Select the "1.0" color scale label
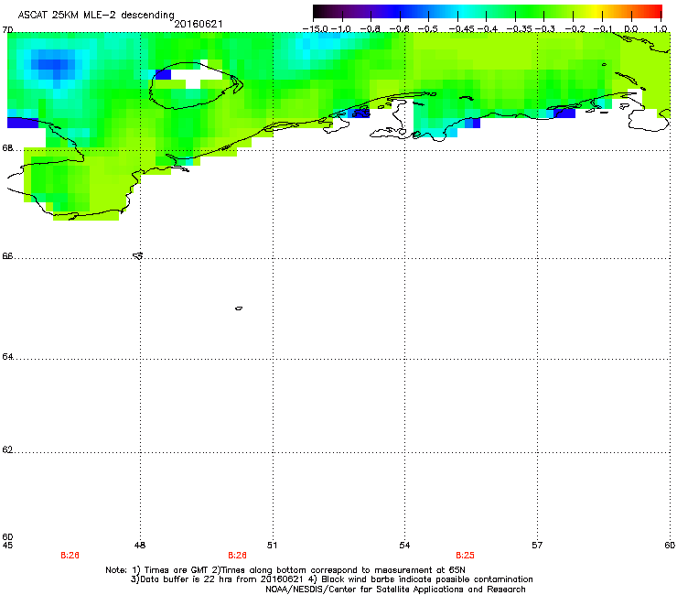This screenshot has width=677, height=595. pyautogui.click(x=661, y=29)
